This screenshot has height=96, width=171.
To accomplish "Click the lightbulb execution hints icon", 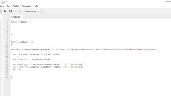I will pos(43,11).
